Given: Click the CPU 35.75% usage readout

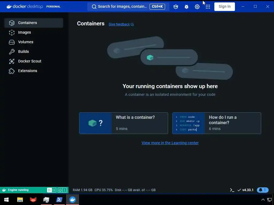Looking at the screenshot, I should [104, 190].
